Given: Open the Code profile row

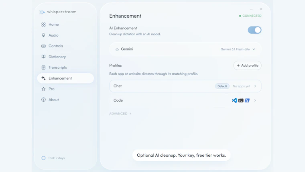Looking at the screenshot, I should coord(185,100).
